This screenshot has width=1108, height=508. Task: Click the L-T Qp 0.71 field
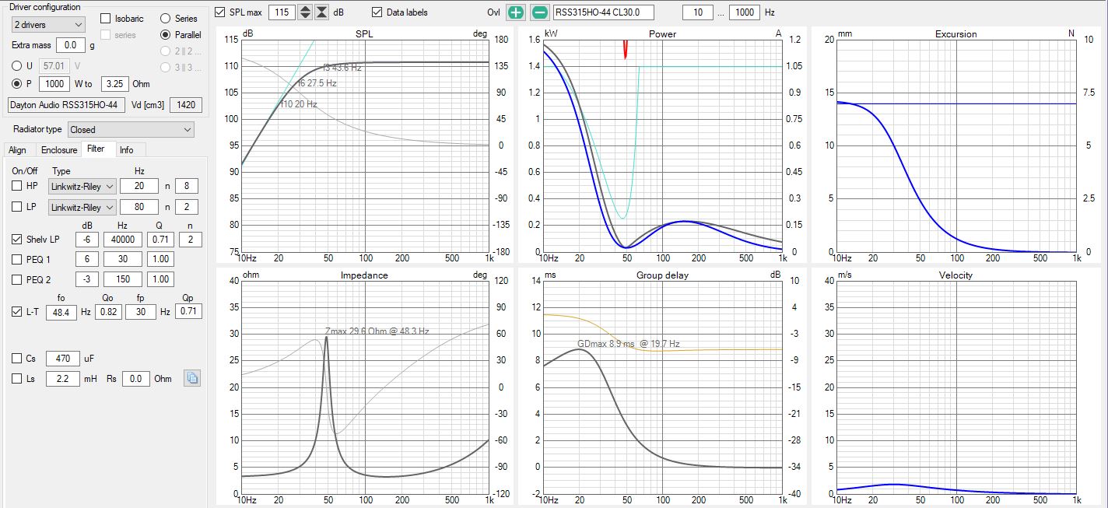188,312
